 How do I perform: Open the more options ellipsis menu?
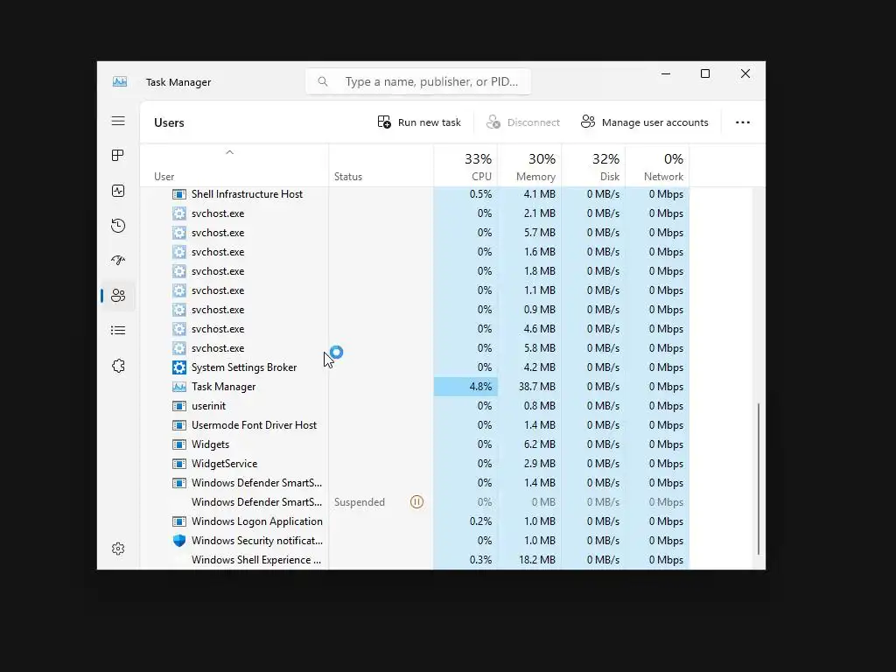(x=743, y=122)
